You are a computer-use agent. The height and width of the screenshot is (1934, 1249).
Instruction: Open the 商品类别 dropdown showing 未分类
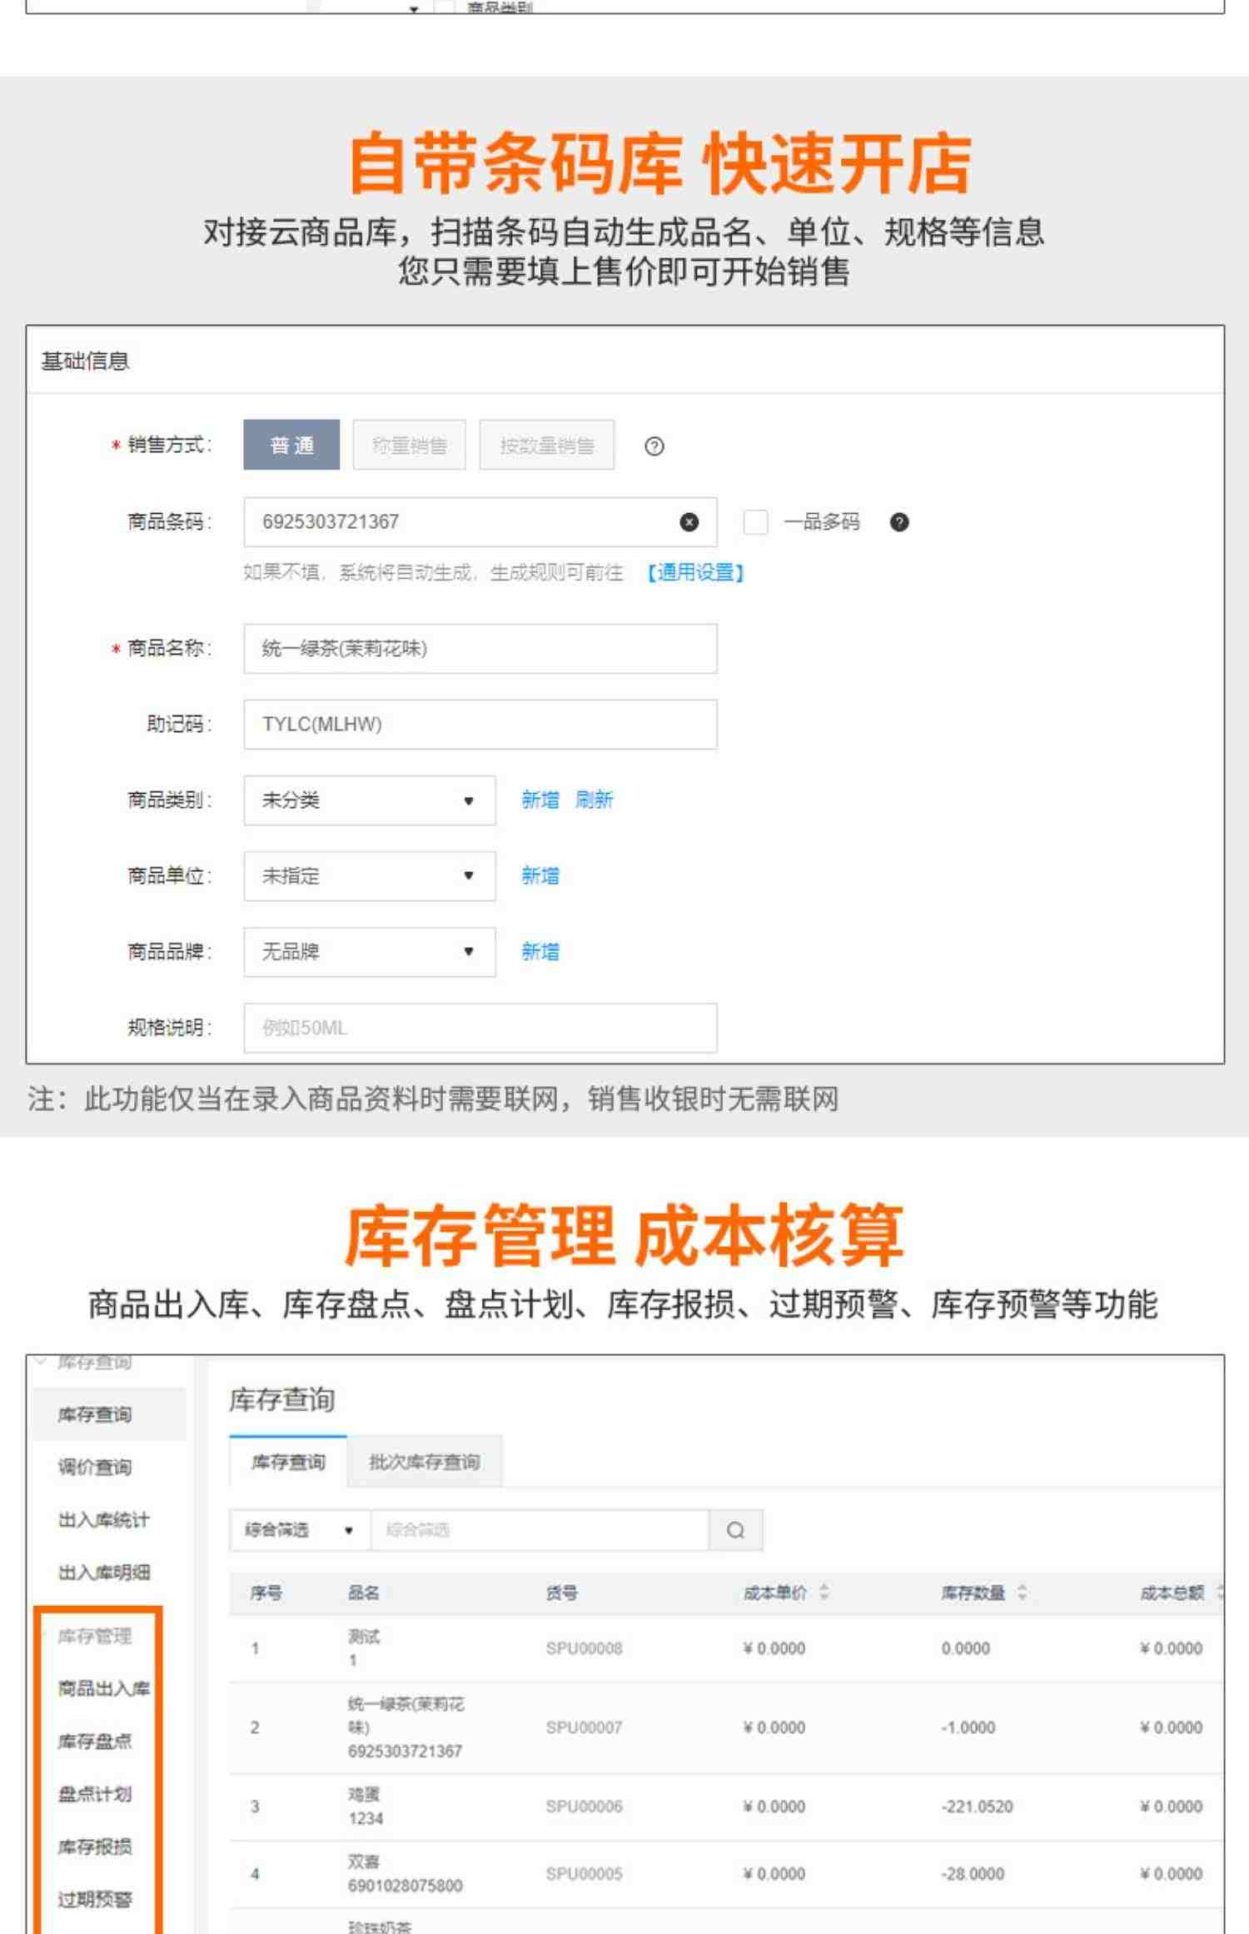(x=370, y=800)
